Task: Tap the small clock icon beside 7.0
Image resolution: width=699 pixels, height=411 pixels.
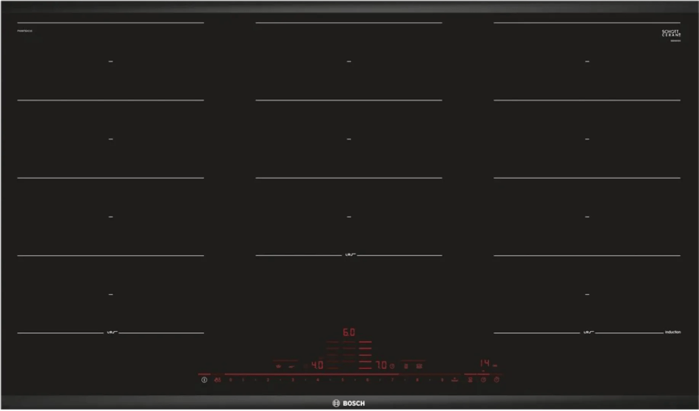Action: (392, 366)
